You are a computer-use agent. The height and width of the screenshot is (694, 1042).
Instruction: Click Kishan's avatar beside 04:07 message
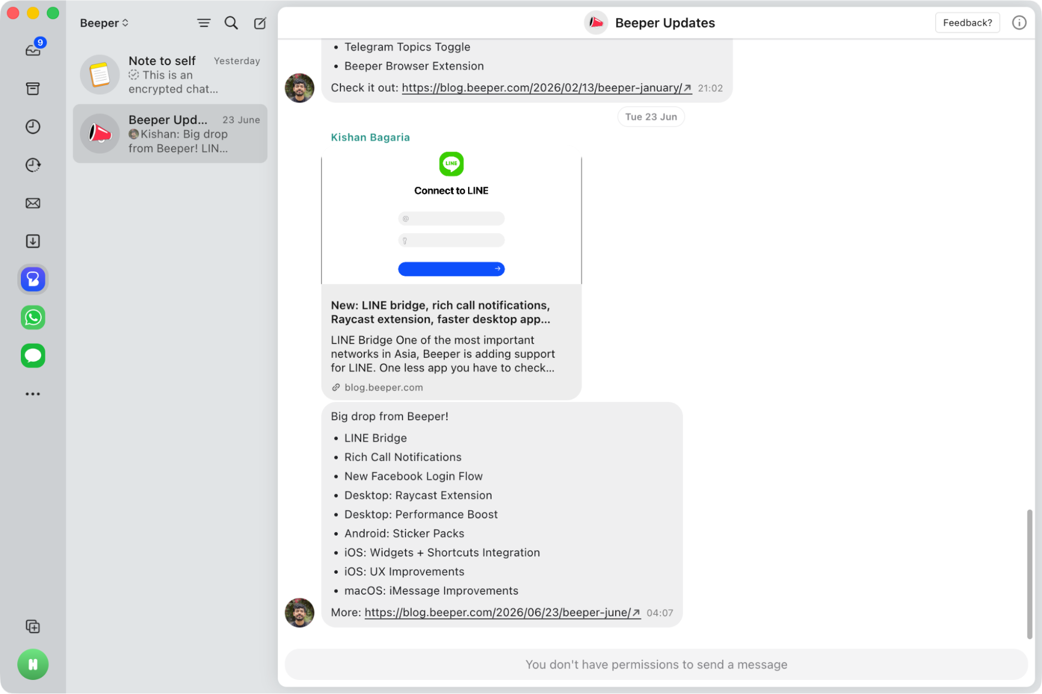(x=300, y=612)
